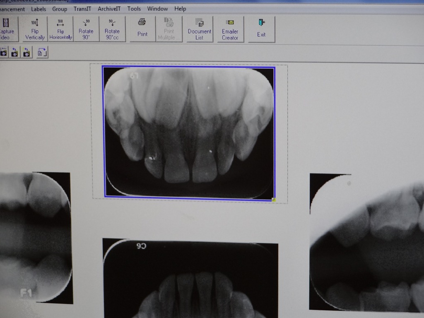Open the TransIT menu

click(x=82, y=9)
